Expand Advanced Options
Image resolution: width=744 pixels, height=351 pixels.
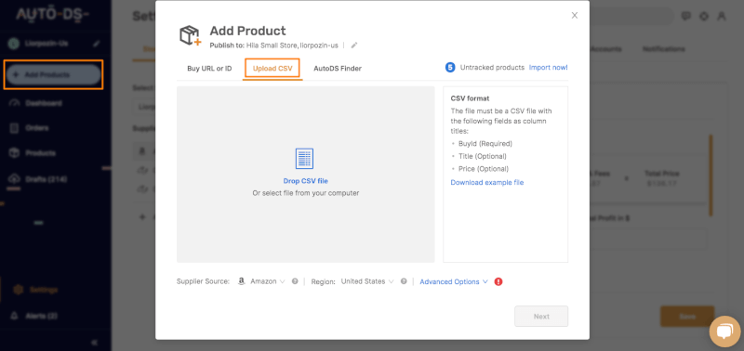454,282
